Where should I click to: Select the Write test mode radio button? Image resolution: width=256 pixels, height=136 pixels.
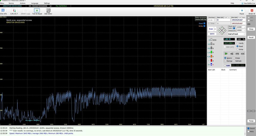(x=237, y=49)
